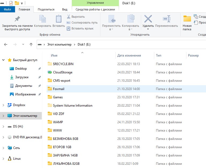The width and height of the screenshot is (206, 168).
Task: Open Dropbox in the navigation pane
Action: point(19,105)
